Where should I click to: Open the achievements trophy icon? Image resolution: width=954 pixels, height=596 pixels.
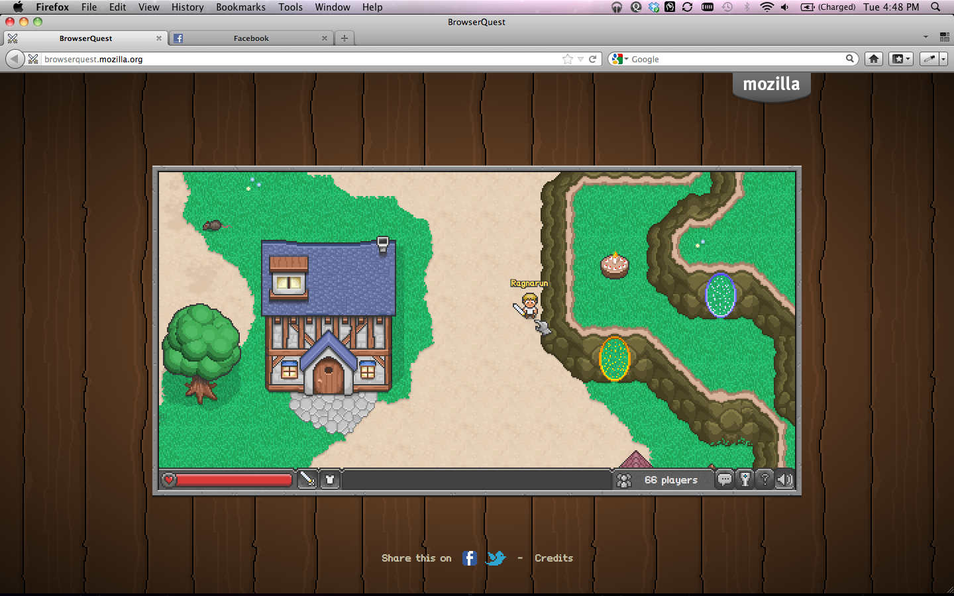pyautogui.click(x=745, y=479)
